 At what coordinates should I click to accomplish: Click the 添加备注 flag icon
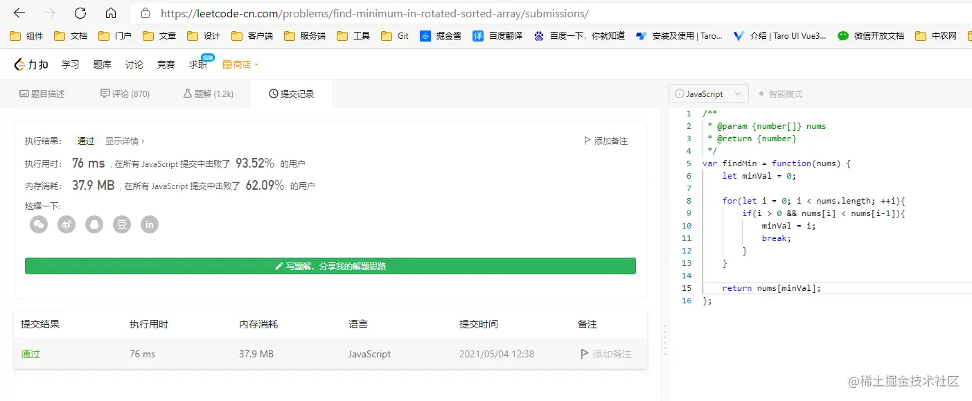pos(586,141)
